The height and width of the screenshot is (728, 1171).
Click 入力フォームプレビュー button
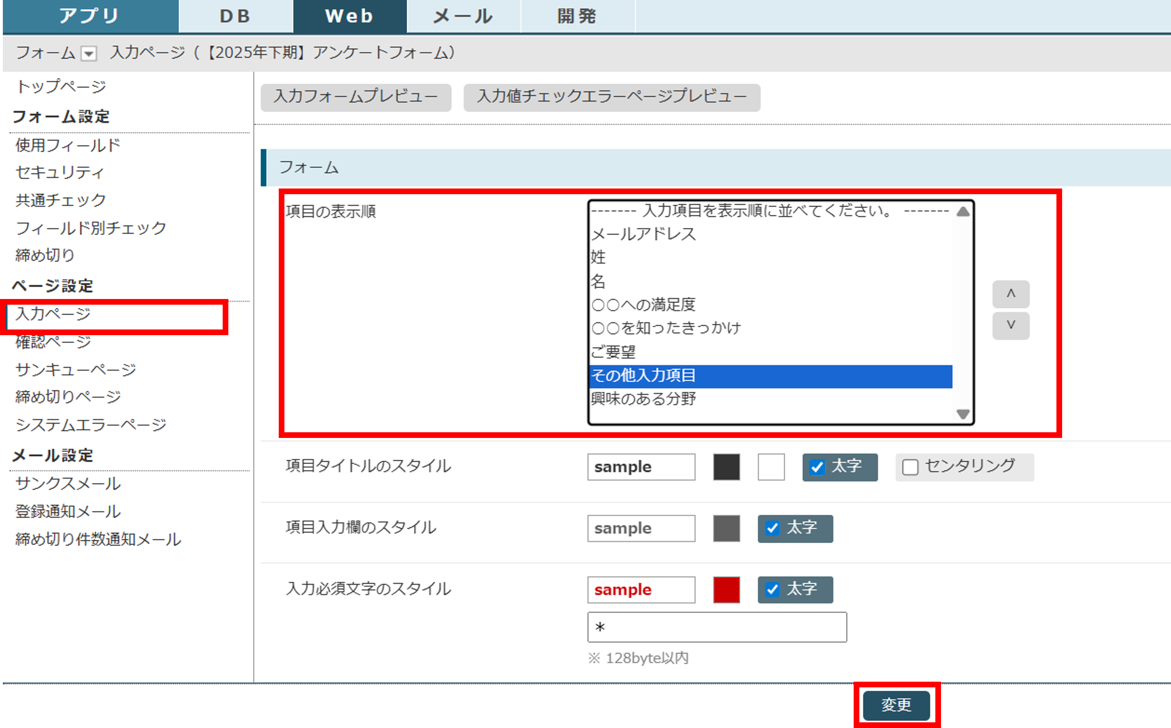(x=356, y=97)
